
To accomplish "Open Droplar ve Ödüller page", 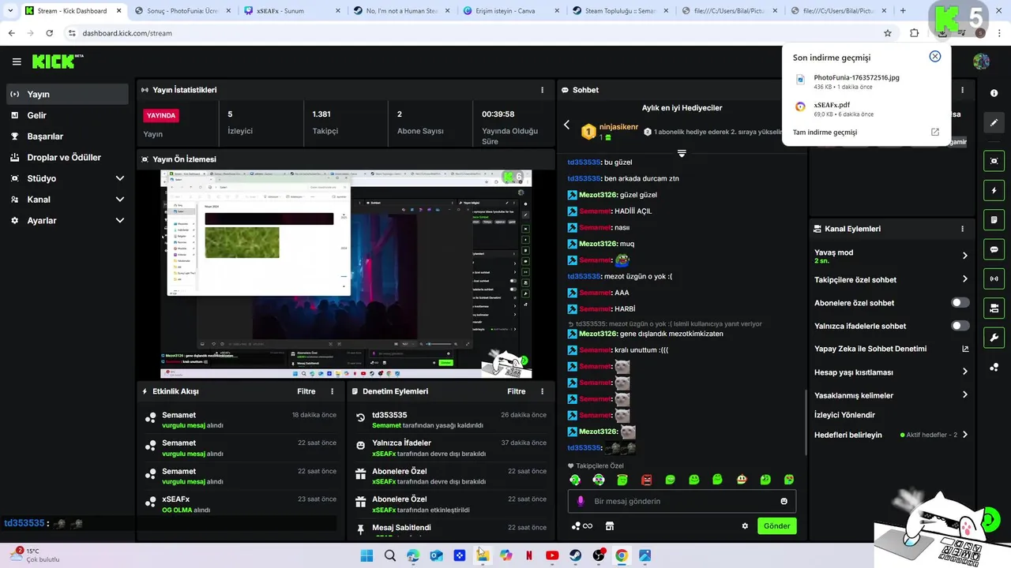I will pyautogui.click(x=67, y=157).
